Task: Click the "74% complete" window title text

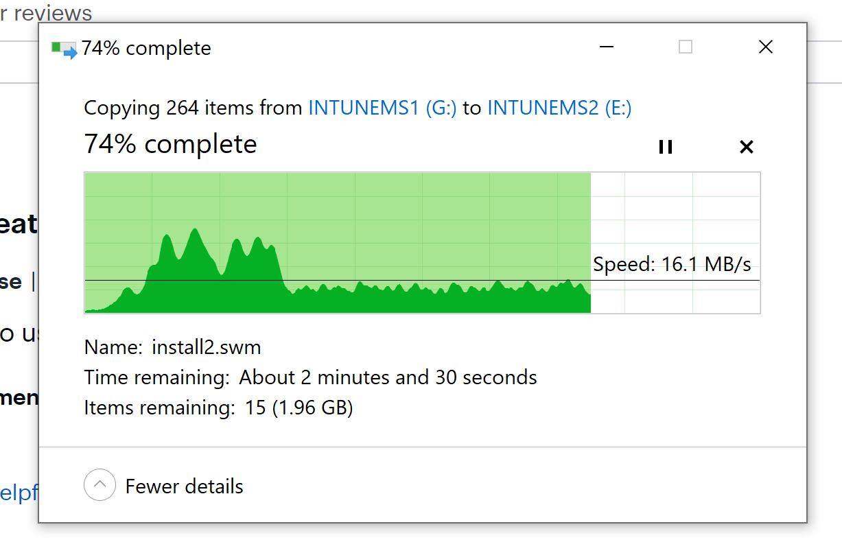Action: tap(146, 49)
